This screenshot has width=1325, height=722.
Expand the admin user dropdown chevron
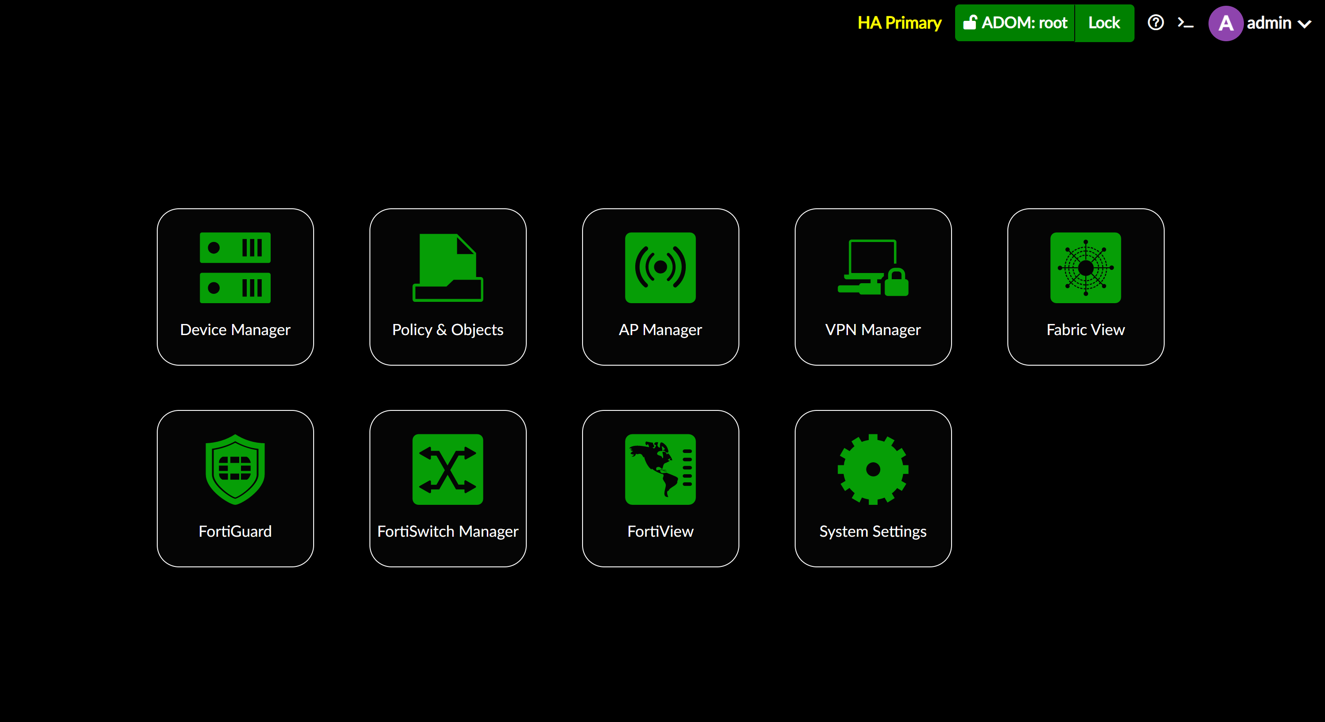click(x=1304, y=24)
